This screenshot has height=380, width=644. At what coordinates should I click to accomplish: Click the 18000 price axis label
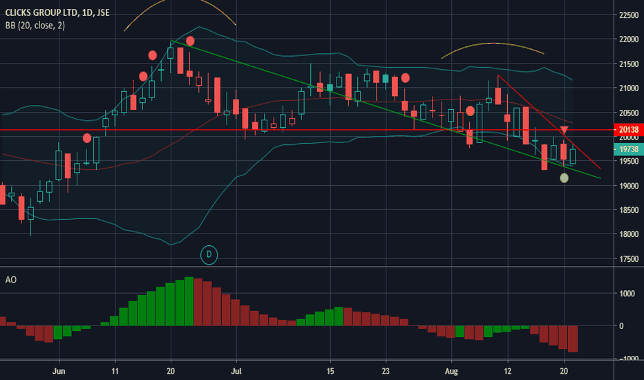[629, 234]
